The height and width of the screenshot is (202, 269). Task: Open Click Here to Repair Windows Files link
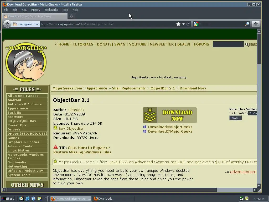click(x=82, y=150)
